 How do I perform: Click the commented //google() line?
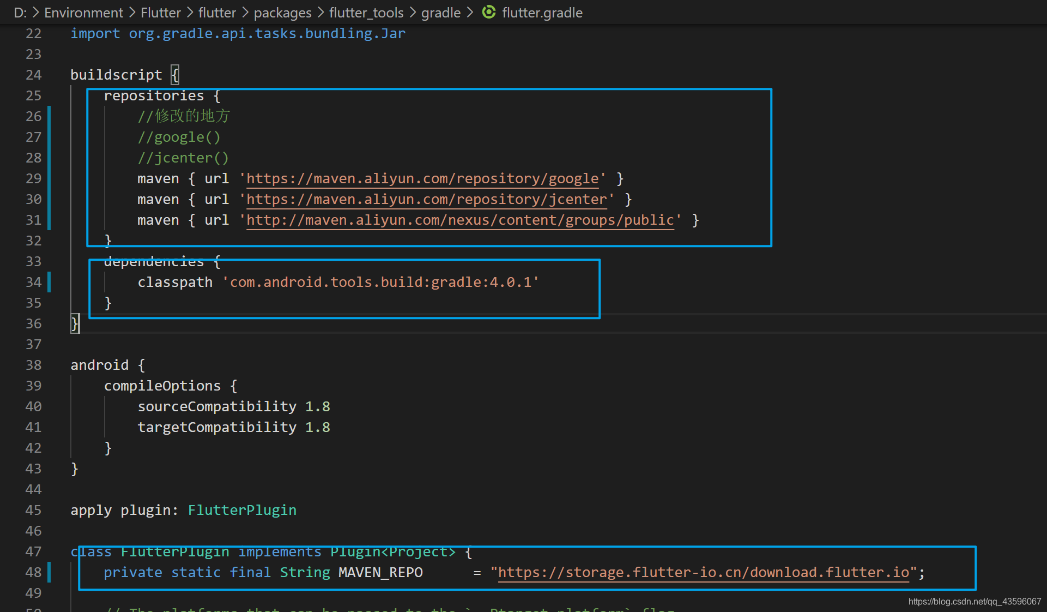[x=179, y=137]
